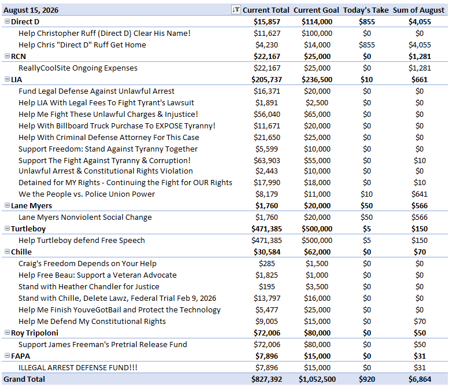The width and height of the screenshot is (449, 387).
Task: Select Stand with Chille, Delete Lawz row
Action: [x=117, y=298]
